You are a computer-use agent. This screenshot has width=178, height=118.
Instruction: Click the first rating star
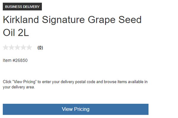tap(6, 47)
